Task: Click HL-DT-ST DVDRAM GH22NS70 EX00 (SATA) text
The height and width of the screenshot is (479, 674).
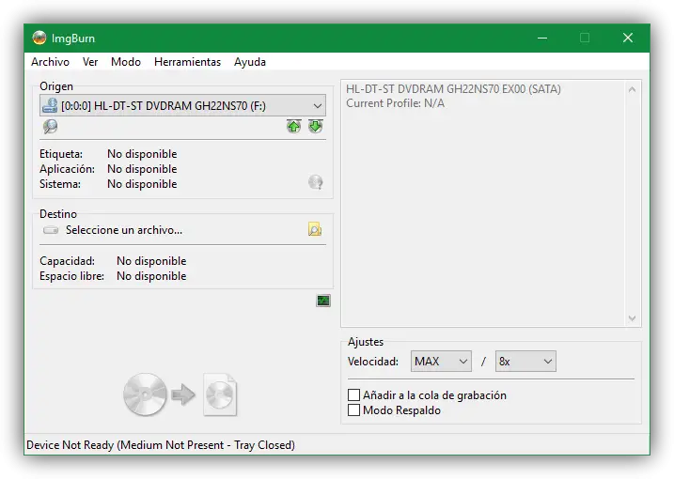Action: [453, 89]
